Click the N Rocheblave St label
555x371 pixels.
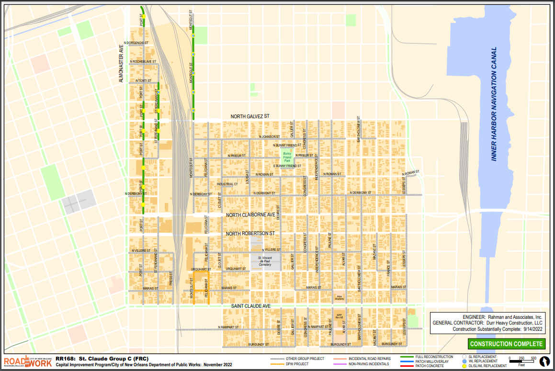coord(143,62)
